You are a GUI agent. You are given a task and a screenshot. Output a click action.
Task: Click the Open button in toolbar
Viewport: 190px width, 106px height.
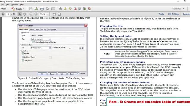pos(4,9)
